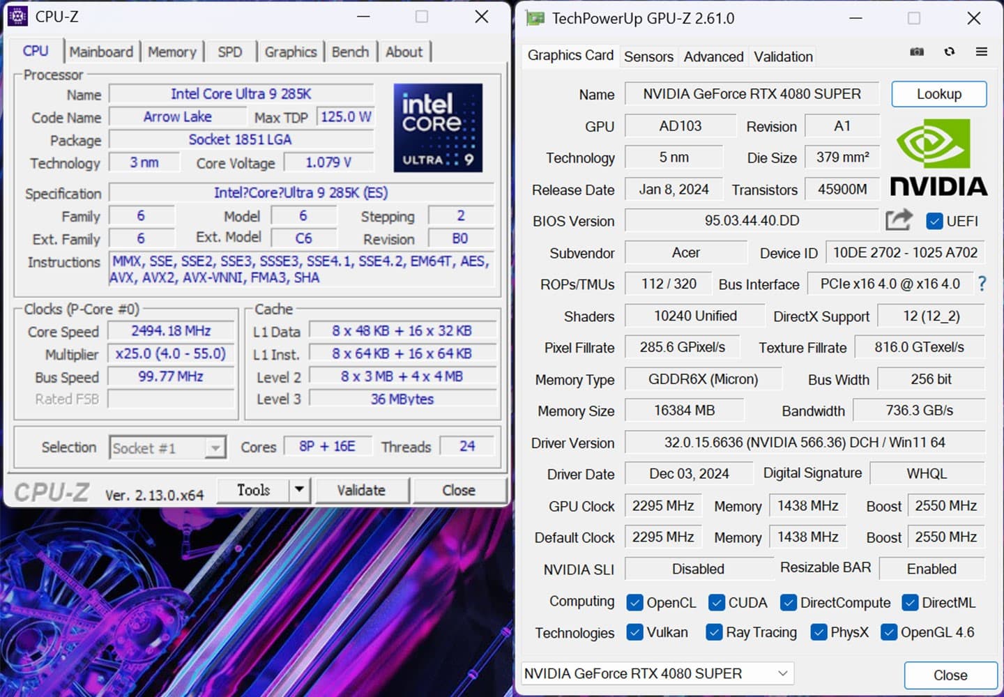The image size is (1004, 697).
Task: Open the GPU-Z hamburger menu
Action: (981, 52)
